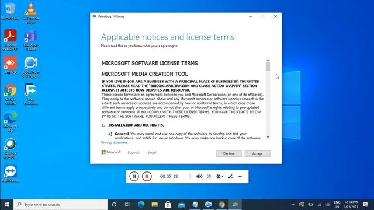Open Mail app from taskbar

[x=181, y=205]
